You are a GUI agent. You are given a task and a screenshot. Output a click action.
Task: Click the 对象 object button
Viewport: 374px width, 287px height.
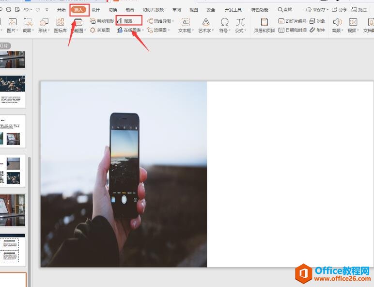pyautogui.click(x=317, y=21)
